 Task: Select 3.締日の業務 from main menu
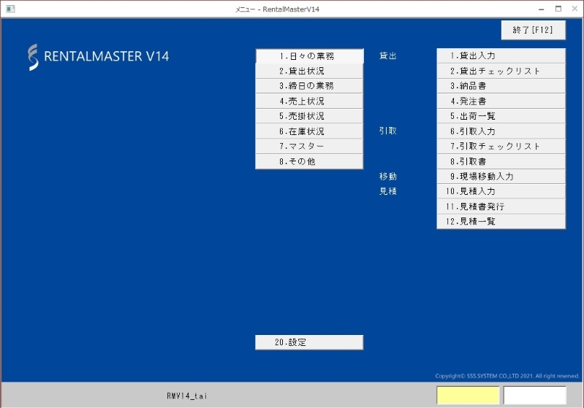pyautogui.click(x=309, y=86)
